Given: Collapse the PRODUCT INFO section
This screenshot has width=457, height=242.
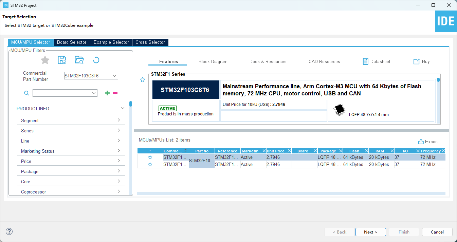Looking at the screenshot, I should pyautogui.click(x=123, y=108).
